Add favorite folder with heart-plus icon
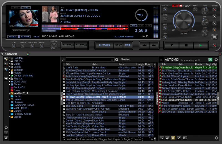The height and width of the screenshot is (144, 222). tap(6, 59)
